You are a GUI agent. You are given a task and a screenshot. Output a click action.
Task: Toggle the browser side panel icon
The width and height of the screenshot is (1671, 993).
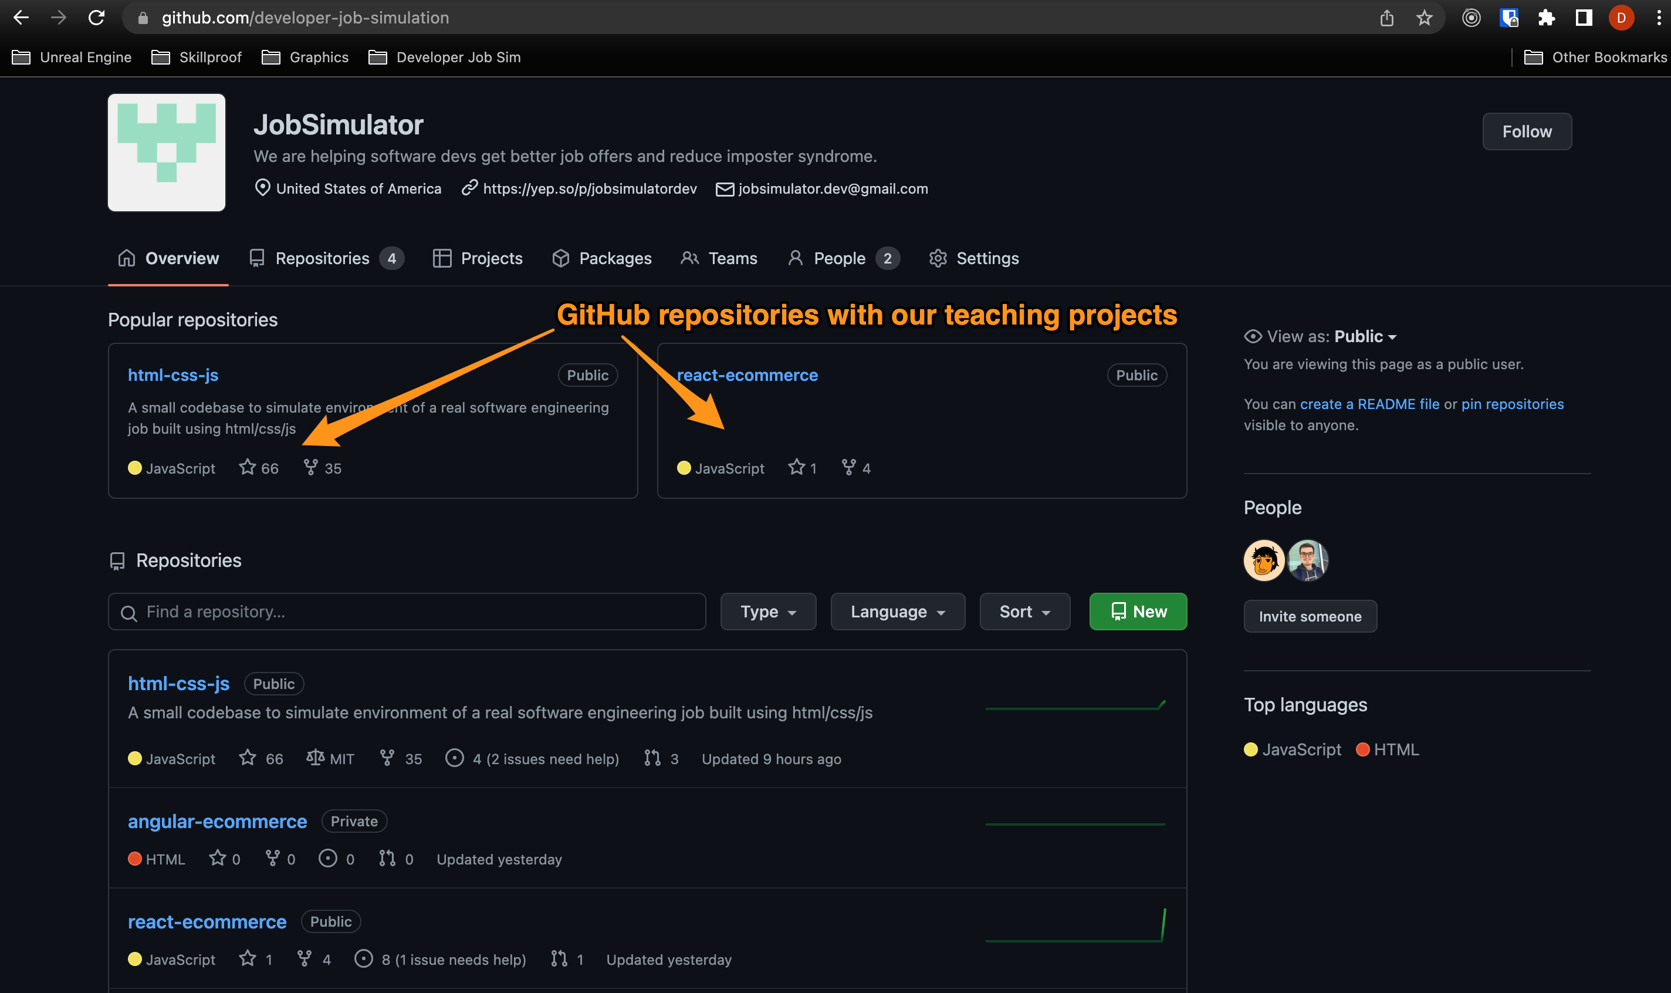1584,18
